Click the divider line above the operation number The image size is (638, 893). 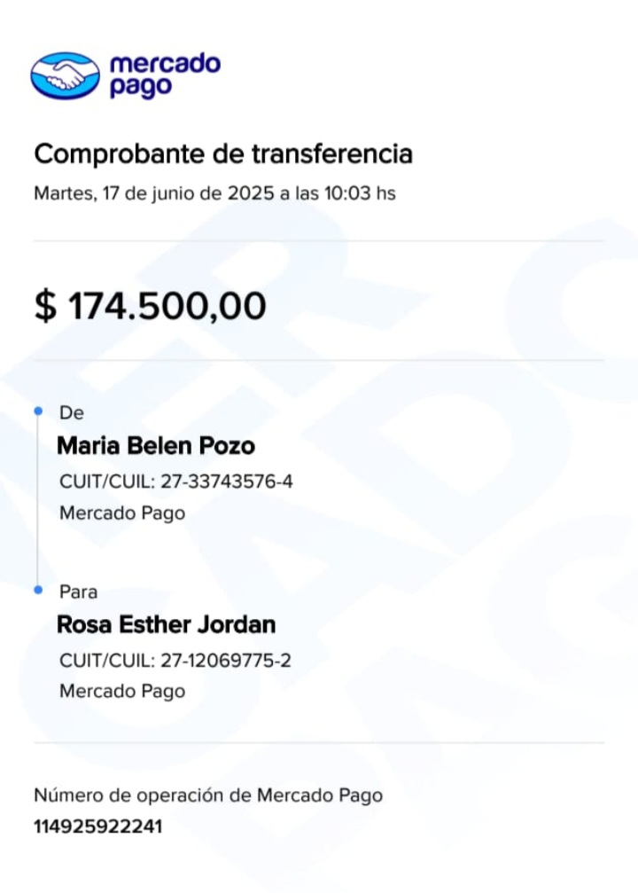coord(319,742)
